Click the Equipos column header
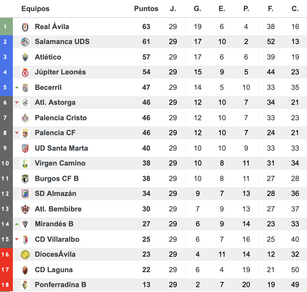Image resolution: width=307 pixels, height=292 pixels. 35,9
